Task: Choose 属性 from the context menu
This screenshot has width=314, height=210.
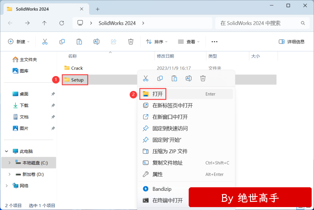Action: [158, 174]
